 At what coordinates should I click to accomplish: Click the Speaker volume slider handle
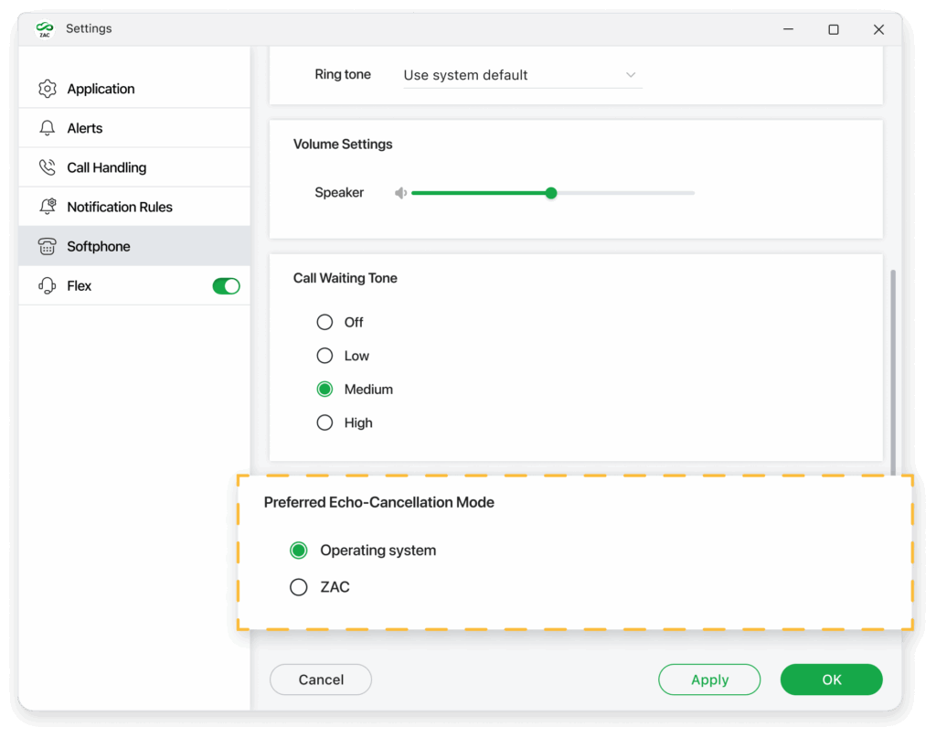(x=551, y=193)
